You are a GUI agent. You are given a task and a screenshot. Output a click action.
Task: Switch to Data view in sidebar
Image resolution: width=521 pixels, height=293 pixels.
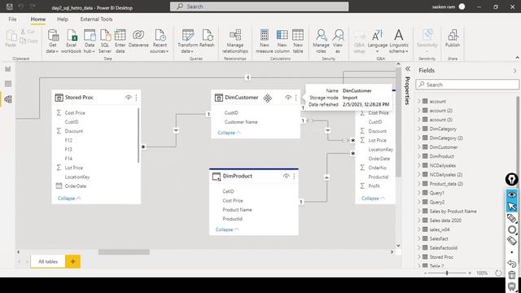click(x=8, y=84)
